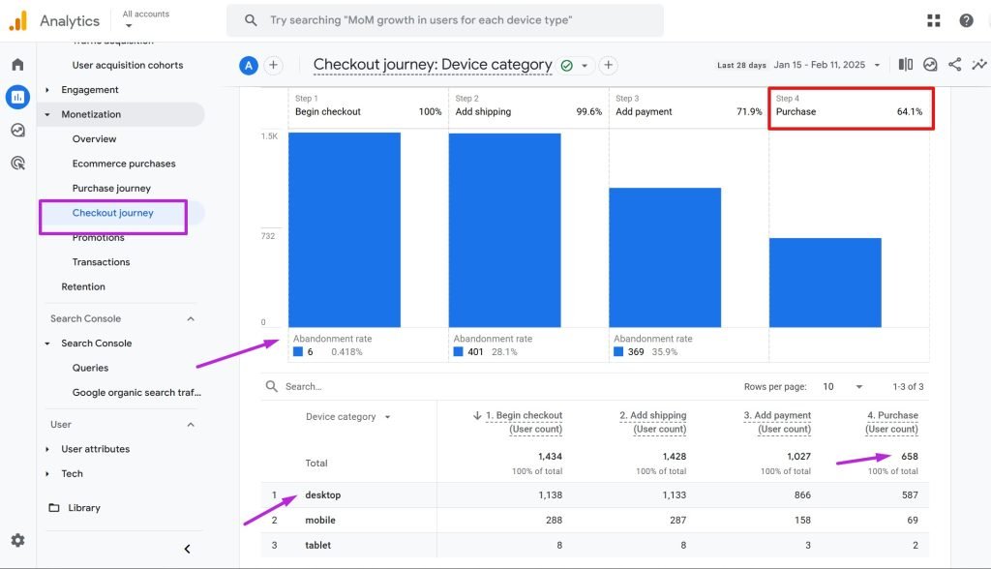Open the Device category dimension dropdown
991x569 pixels.
(348, 417)
